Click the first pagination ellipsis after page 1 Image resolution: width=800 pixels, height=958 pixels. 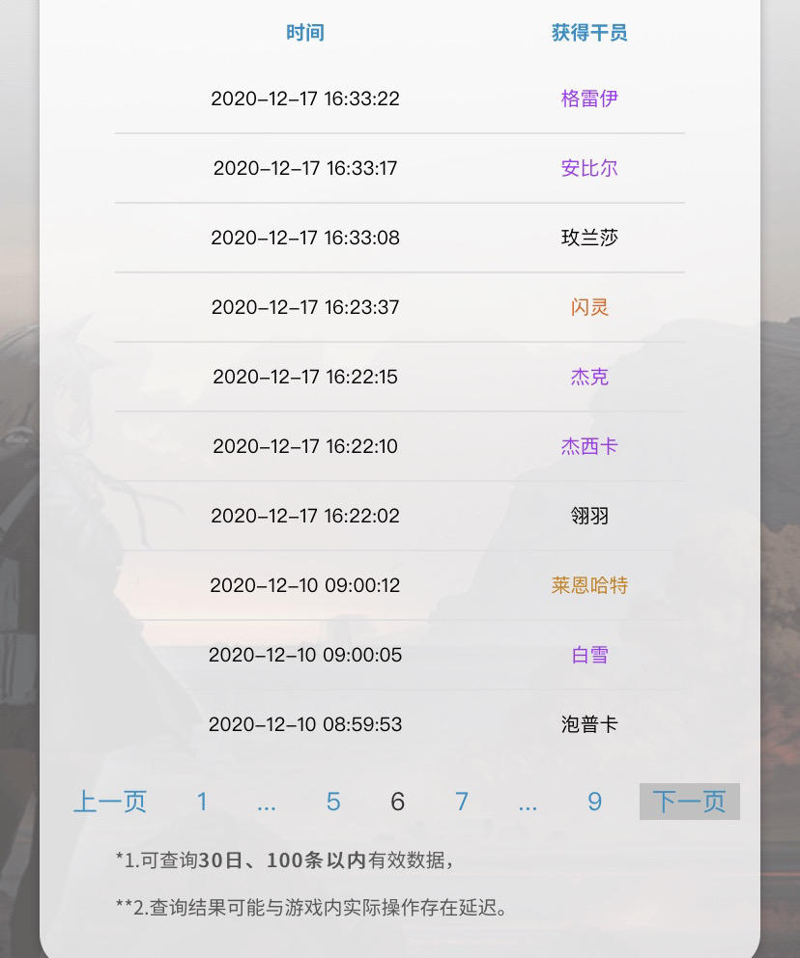(x=267, y=802)
